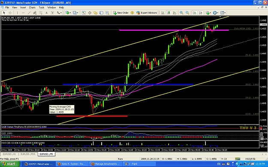The image size is (268, 167).
Task: Select the crosshair tool
Action: tap(10, 13)
